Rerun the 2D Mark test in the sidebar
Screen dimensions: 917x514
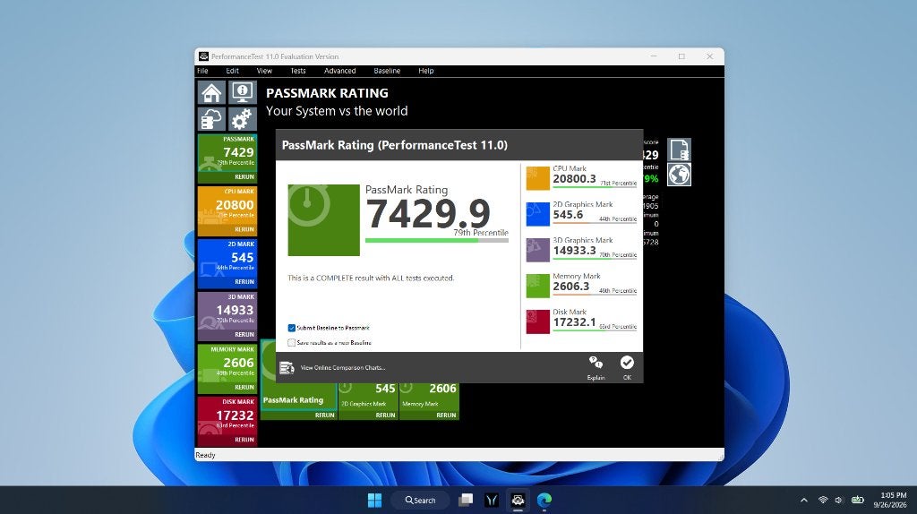(244, 282)
